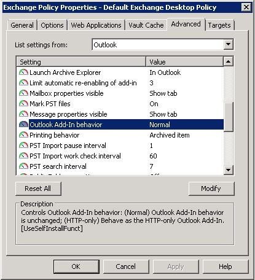Open the List settings from dropdown arrow
255x280 pixels.
(x=228, y=44)
